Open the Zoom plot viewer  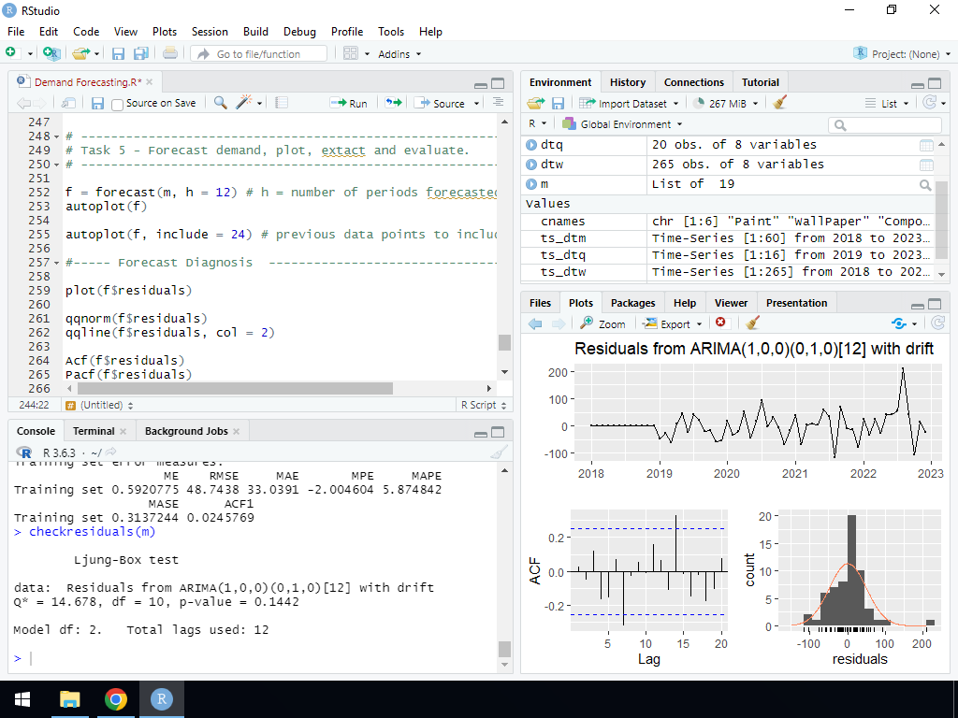point(602,323)
